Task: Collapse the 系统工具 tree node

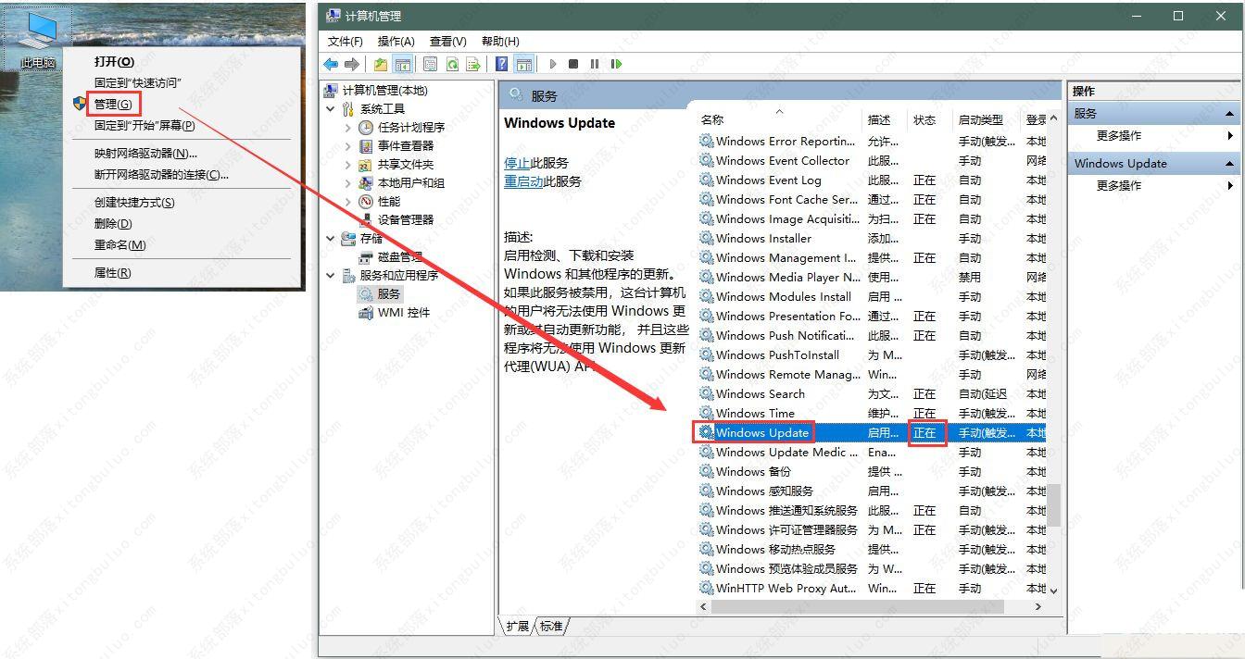Action: [330, 108]
